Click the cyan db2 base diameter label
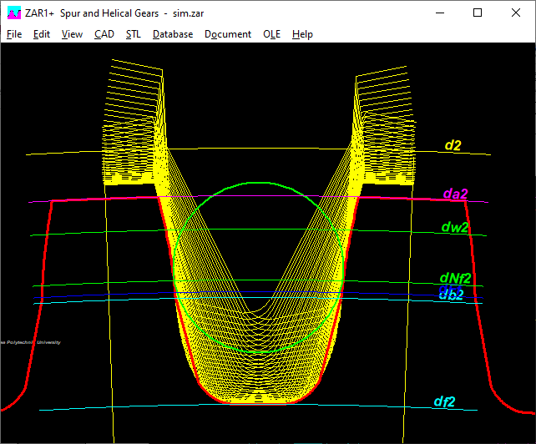The height and width of the screenshot is (444, 536). (x=452, y=295)
